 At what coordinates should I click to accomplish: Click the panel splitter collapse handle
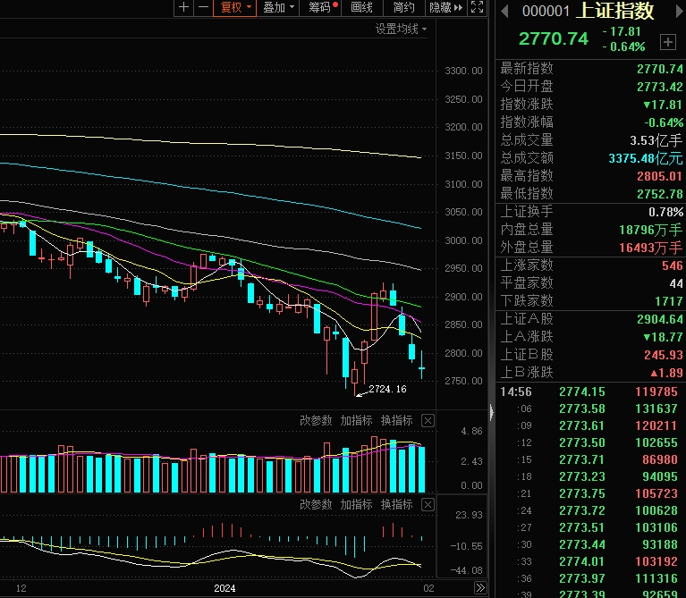coord(489,412)
